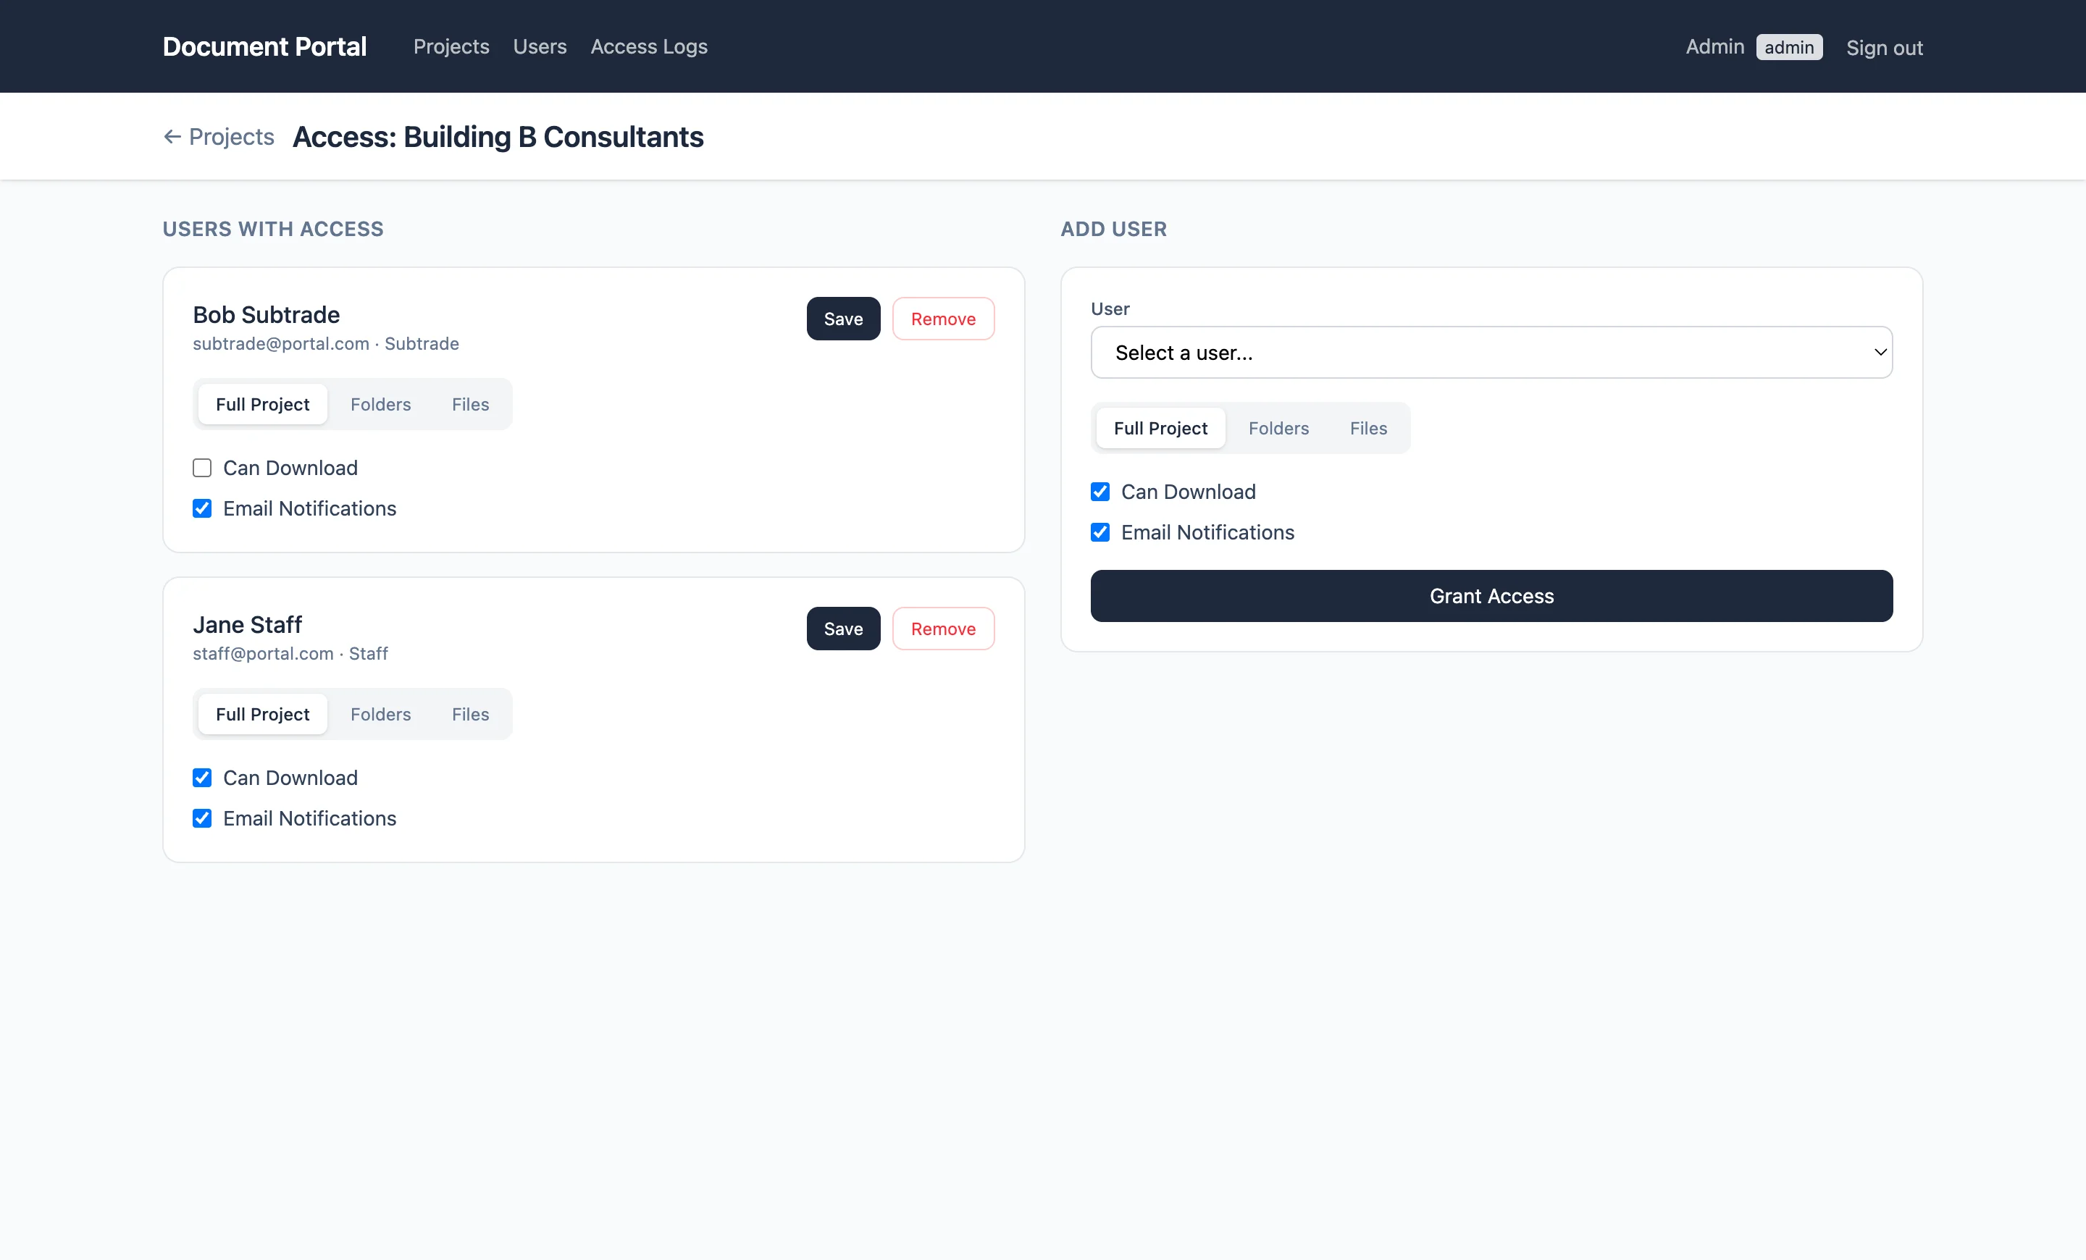2086x1260 pixels.
Task: Disable Email Notifications for Bob Subtrade
Action: (x=201, y=508)
